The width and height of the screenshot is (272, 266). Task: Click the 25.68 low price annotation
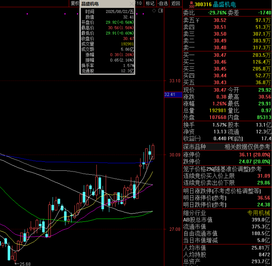pyautogui.click(x=25, y=264)
